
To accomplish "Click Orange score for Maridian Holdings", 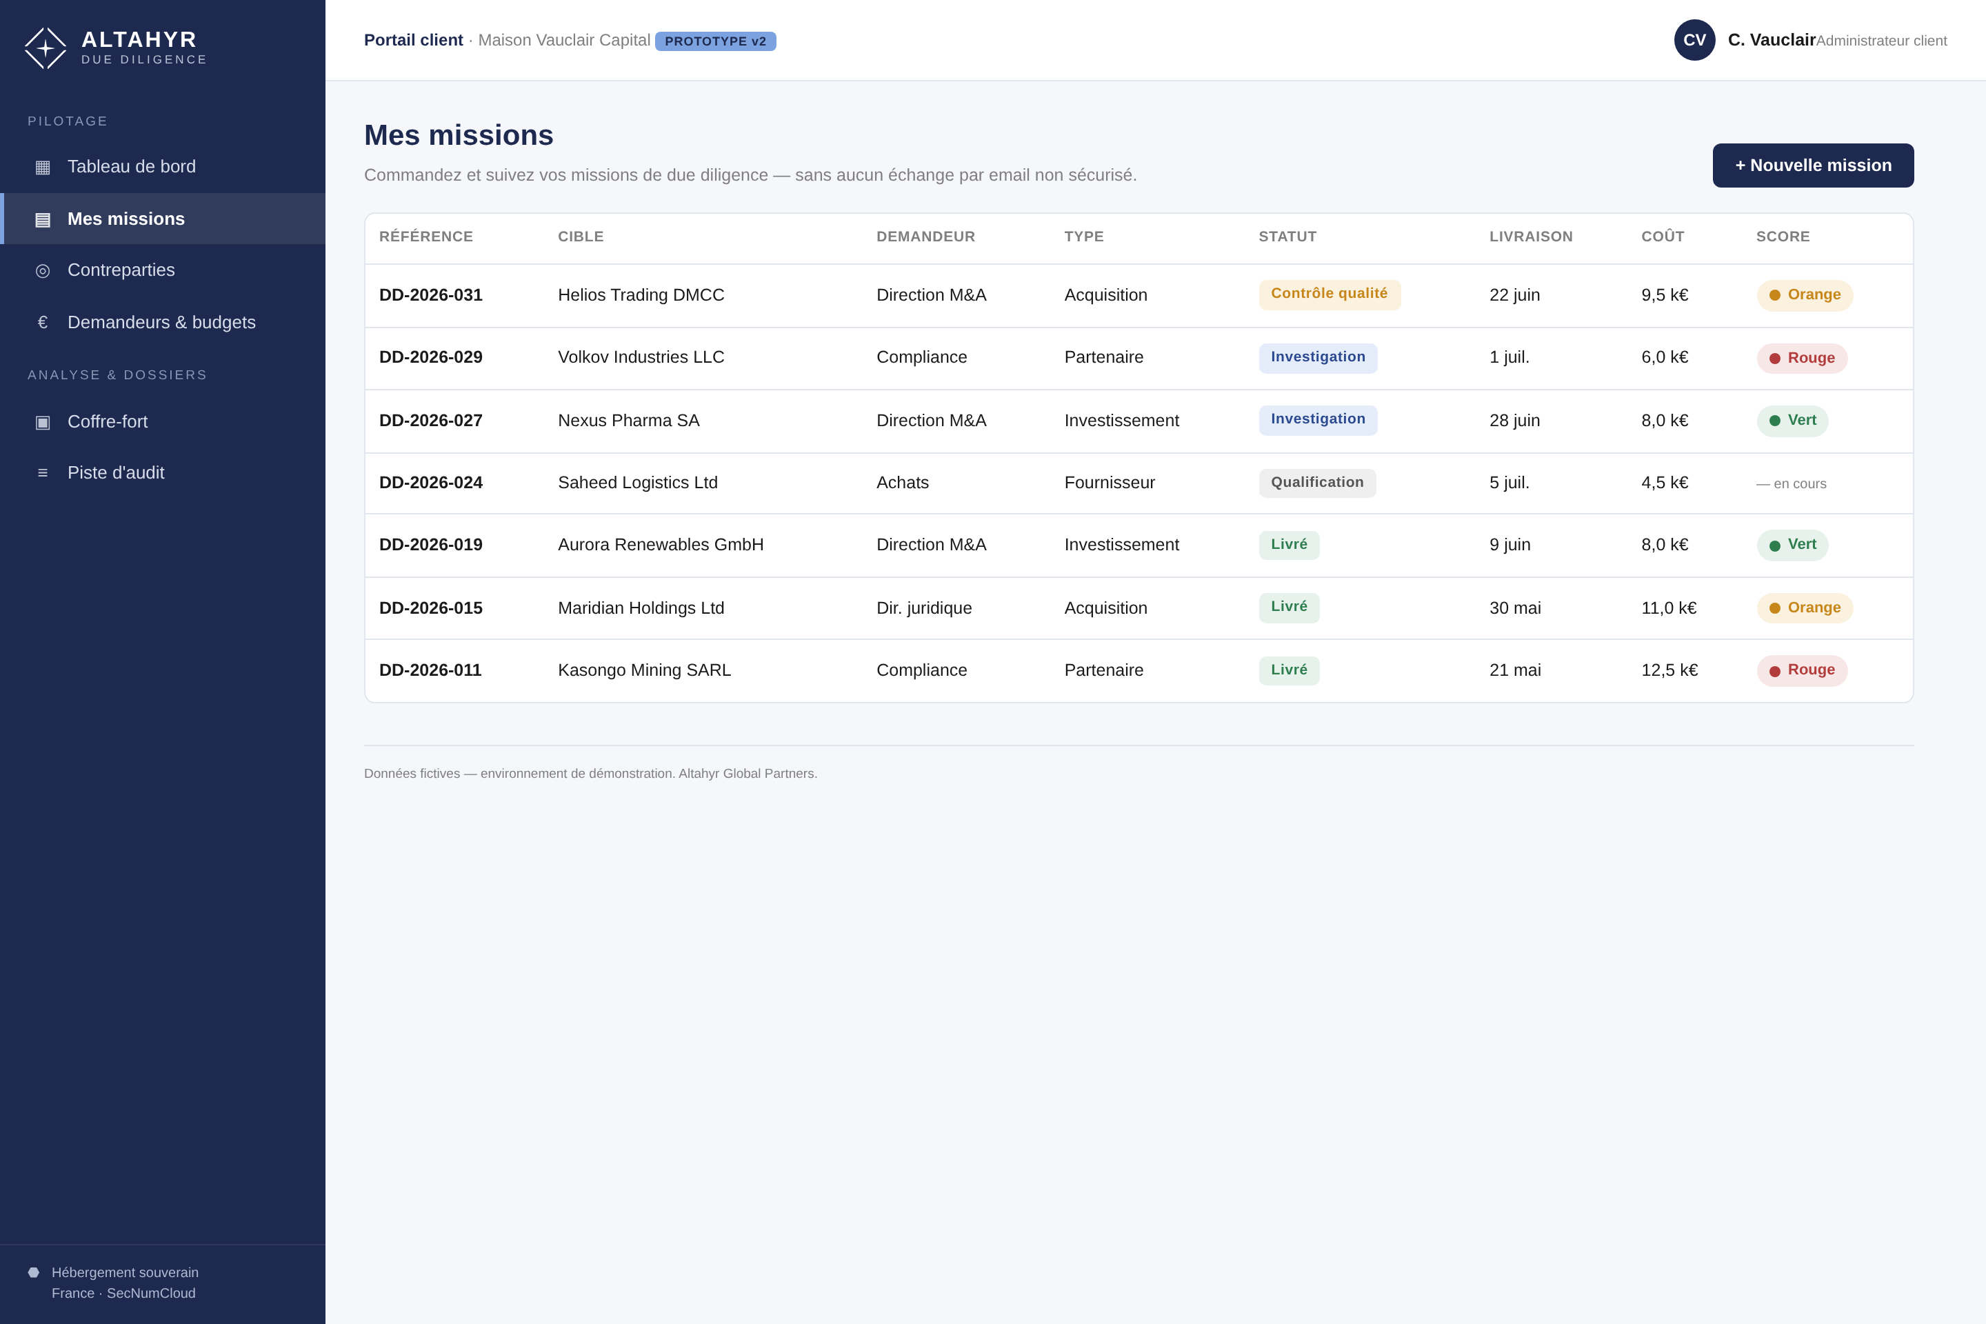I will 1805,608.
